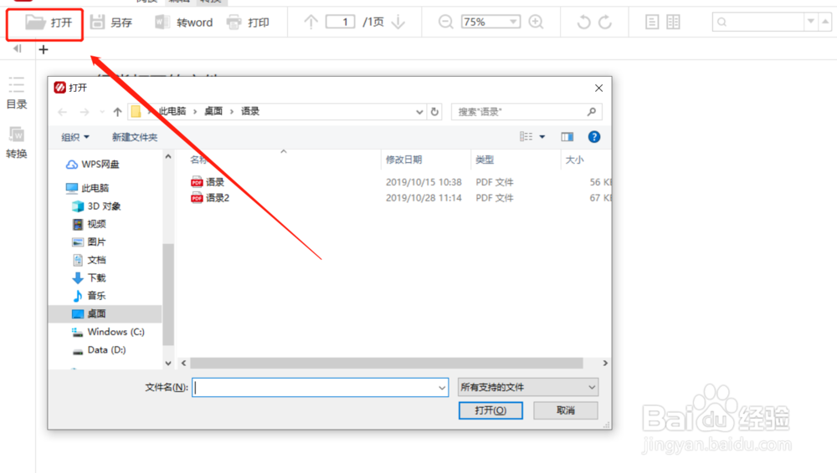837x473 pixels.
Task: Open recent locations dropdown in dialog
Action: click(102, 112)
